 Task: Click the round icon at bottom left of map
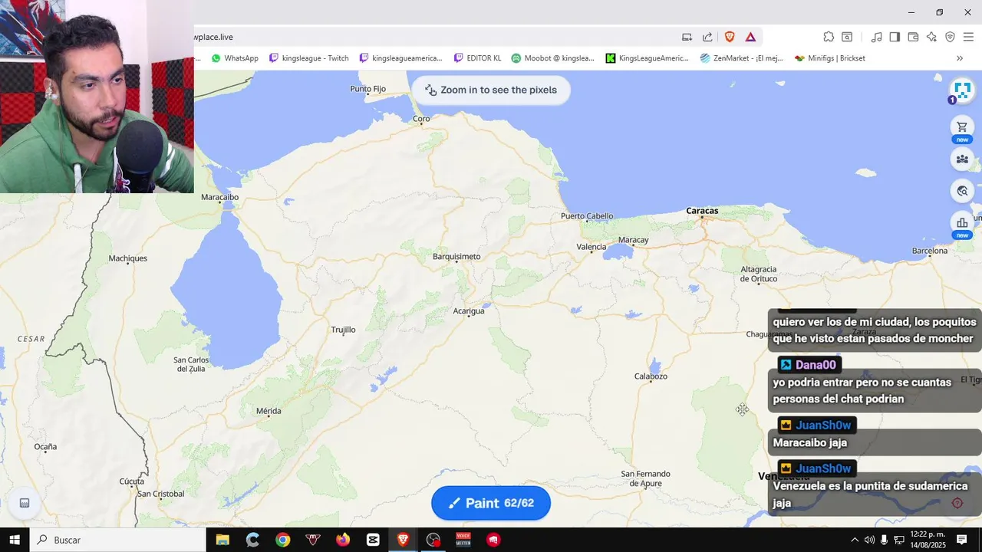pyautogui.click(x=25, y=503)
